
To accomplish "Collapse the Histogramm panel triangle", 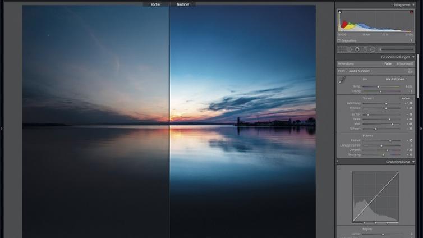I will [x=413, y=5].
